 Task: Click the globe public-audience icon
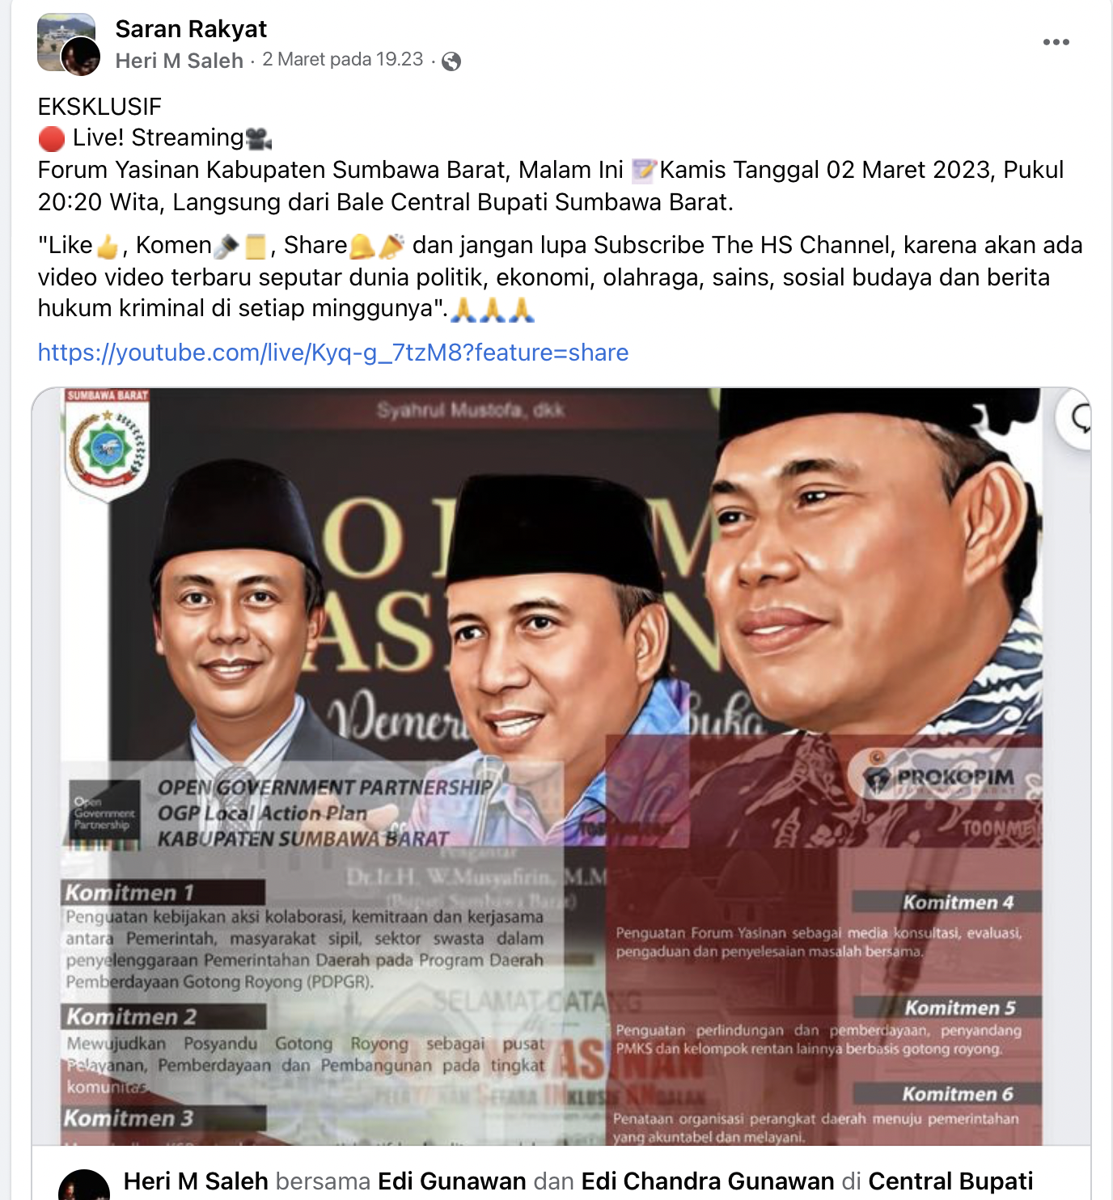[451, 61]
